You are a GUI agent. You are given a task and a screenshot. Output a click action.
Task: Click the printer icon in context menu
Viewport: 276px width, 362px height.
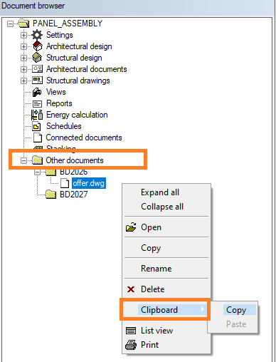coord(131,345)
